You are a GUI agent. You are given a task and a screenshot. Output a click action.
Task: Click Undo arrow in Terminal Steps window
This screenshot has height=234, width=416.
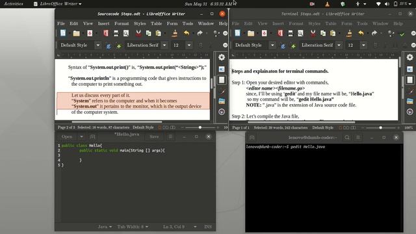[x=361, y=33]
